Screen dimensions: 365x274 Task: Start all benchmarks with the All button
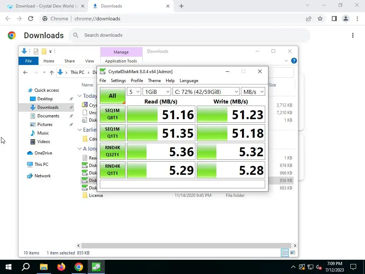tap(112, 96)
